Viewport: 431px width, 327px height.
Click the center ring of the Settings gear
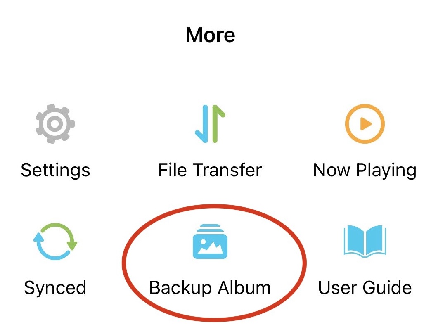(x=55, y=123)
